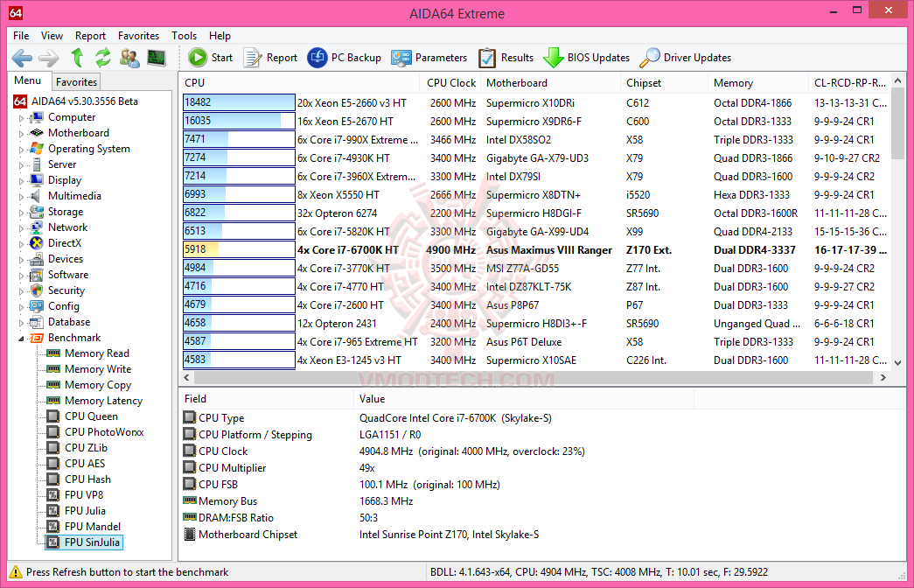The height and width of the screenshot is (588, 914).
Task: Click the Start button label
Action: [x=222, y=58]
